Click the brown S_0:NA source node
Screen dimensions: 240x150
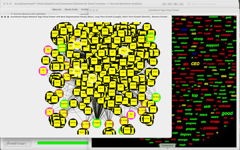click(x=124, y=121)
